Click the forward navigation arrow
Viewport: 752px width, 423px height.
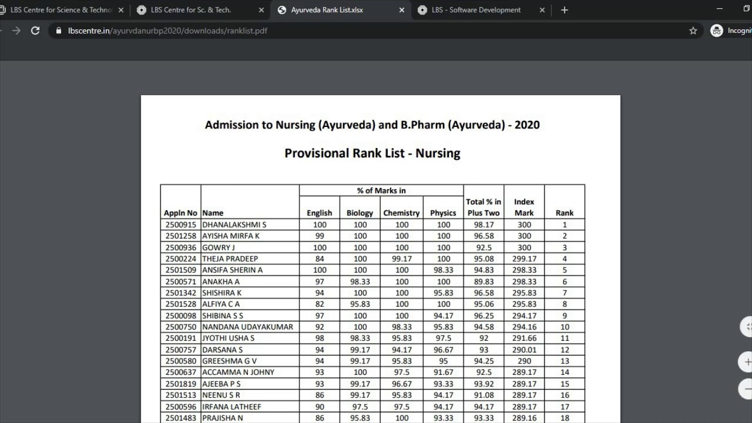click(16, 31)
